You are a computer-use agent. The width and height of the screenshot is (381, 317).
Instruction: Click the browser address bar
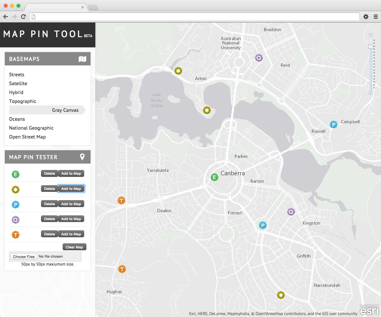194,17
